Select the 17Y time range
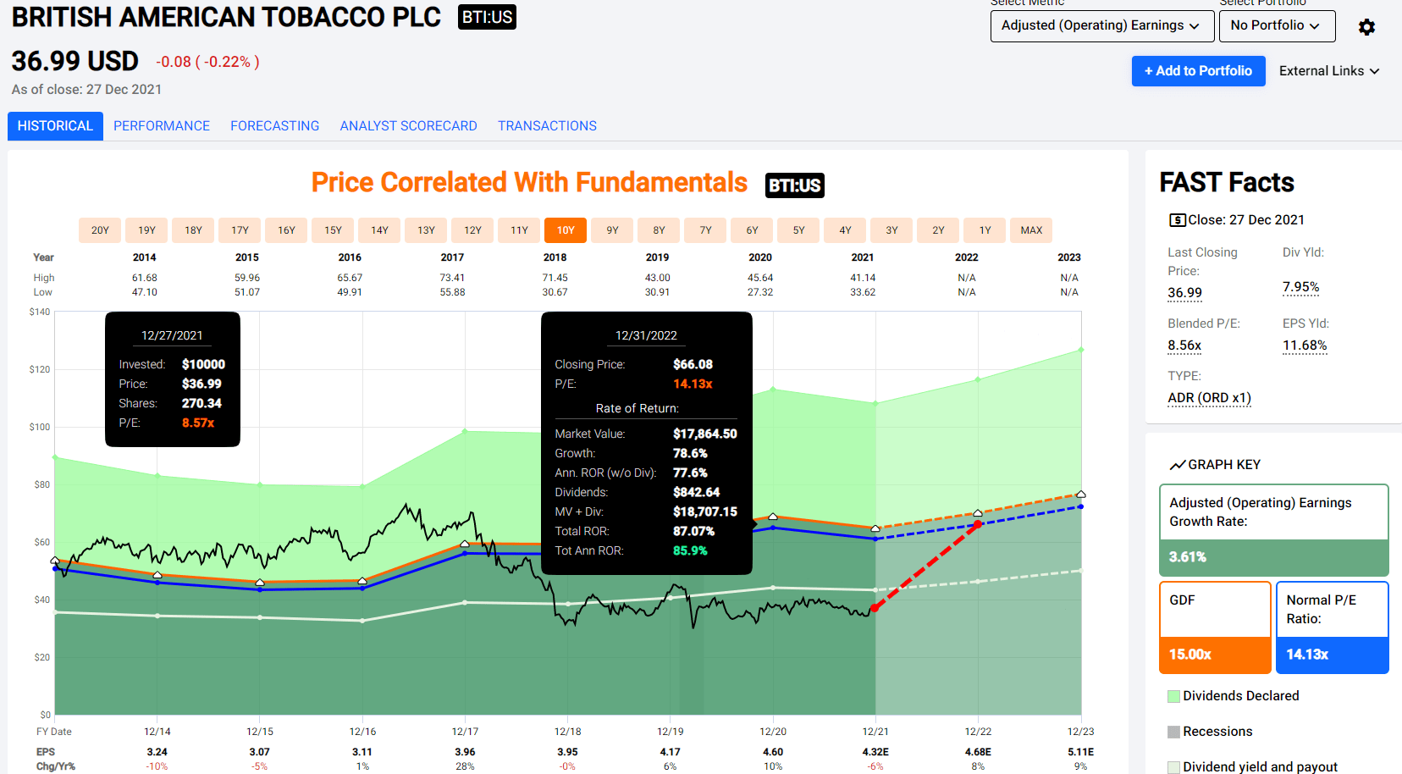Image resolution: width=1402 pixels, height=774 pixels. [x=240, y=230]
